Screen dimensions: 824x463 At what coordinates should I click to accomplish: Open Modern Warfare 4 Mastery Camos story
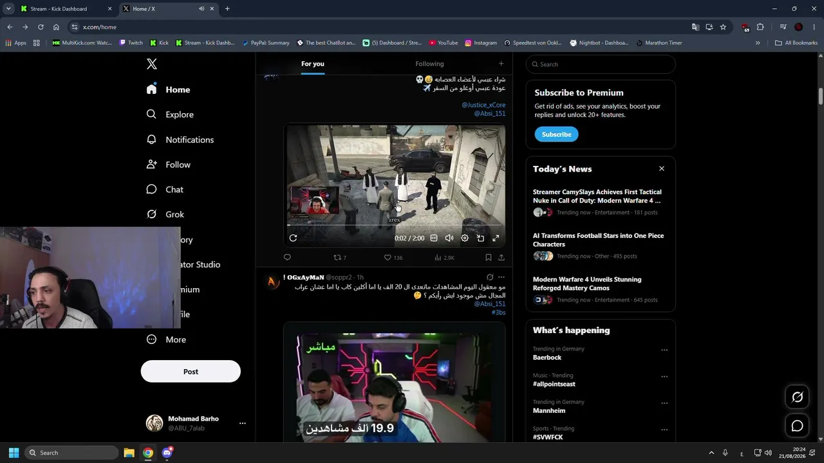pyautogui.click(x=600, y=289)
